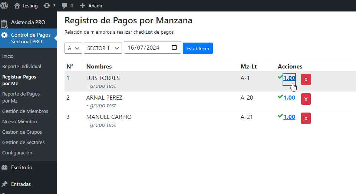Viewport: 356px width, 194px height.
Task: Open the calendar picker in date field
Action: point(174,47)
